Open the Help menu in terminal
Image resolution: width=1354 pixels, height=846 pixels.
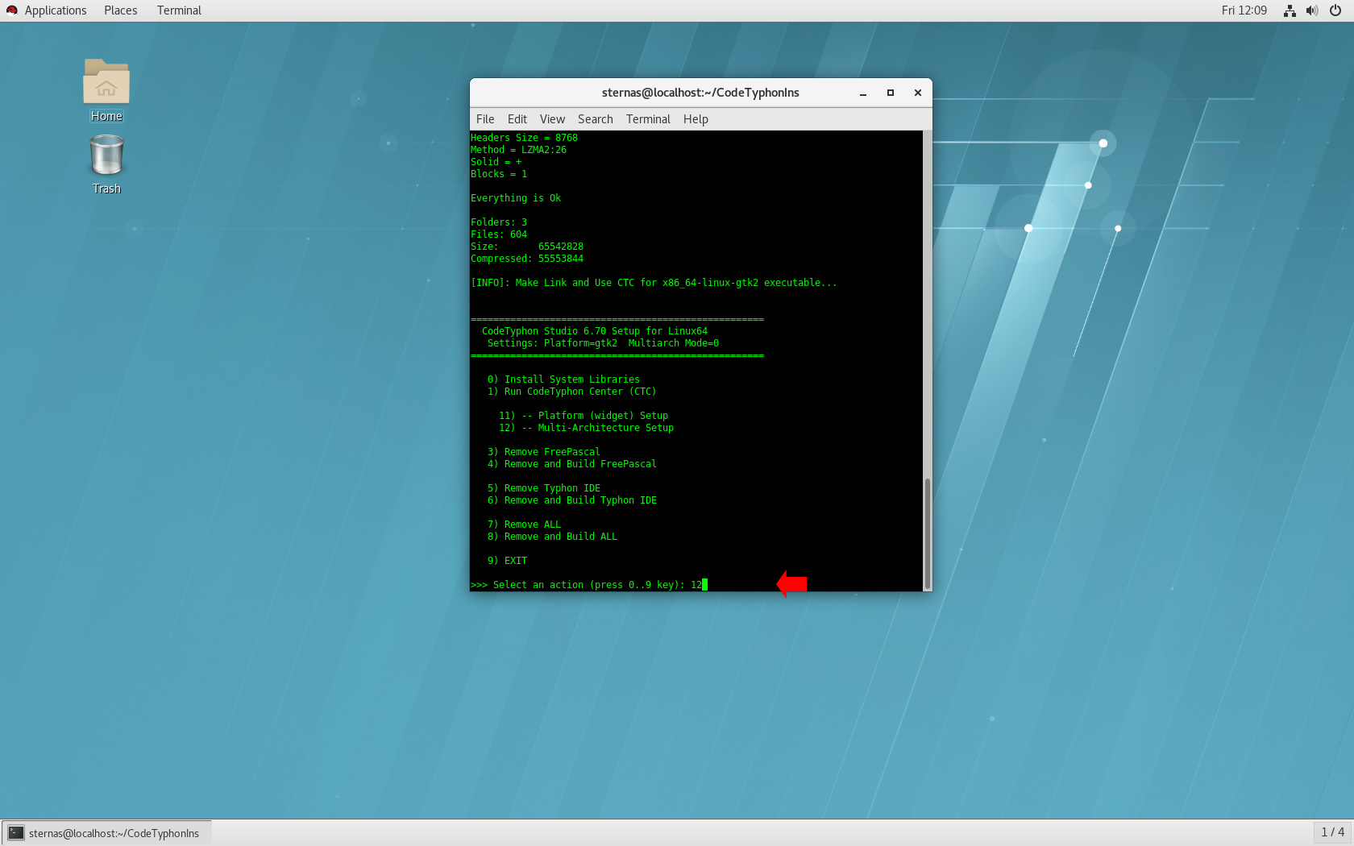click(x=696, y=119)
